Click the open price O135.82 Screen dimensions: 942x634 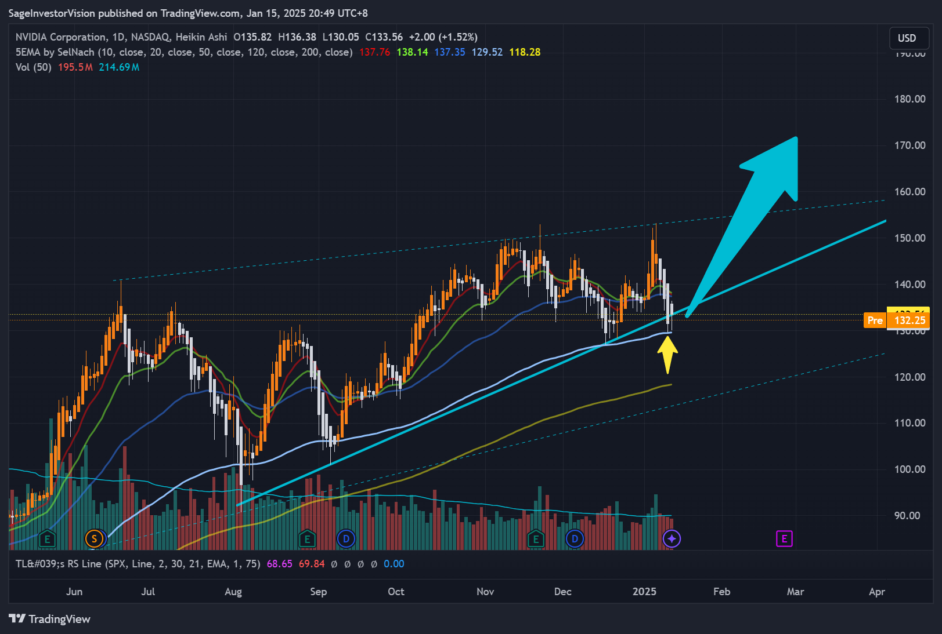click(x=252, y=37)
